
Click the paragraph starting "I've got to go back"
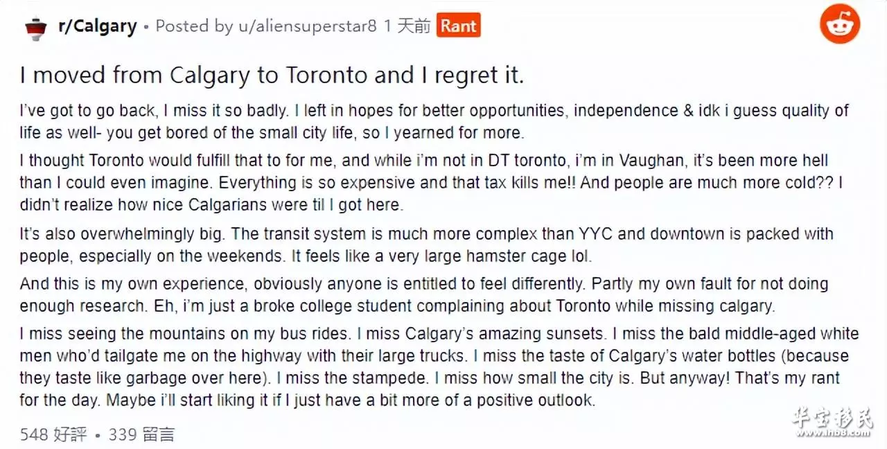(434, 121)
